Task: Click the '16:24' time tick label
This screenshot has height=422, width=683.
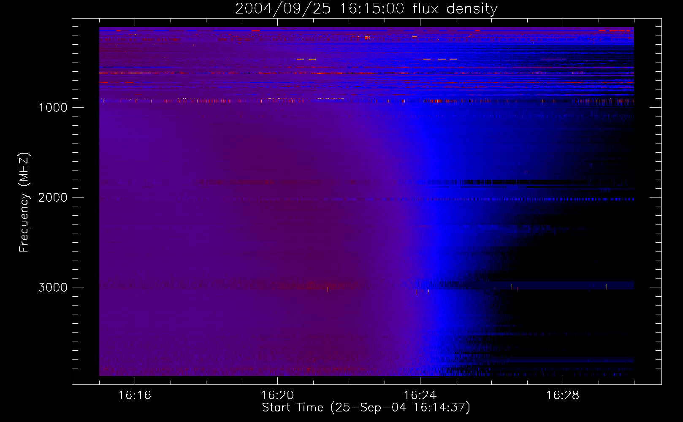Action: tap(420, 395)
